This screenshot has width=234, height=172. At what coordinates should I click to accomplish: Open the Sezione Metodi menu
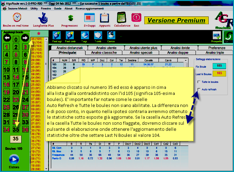(18, 8)
